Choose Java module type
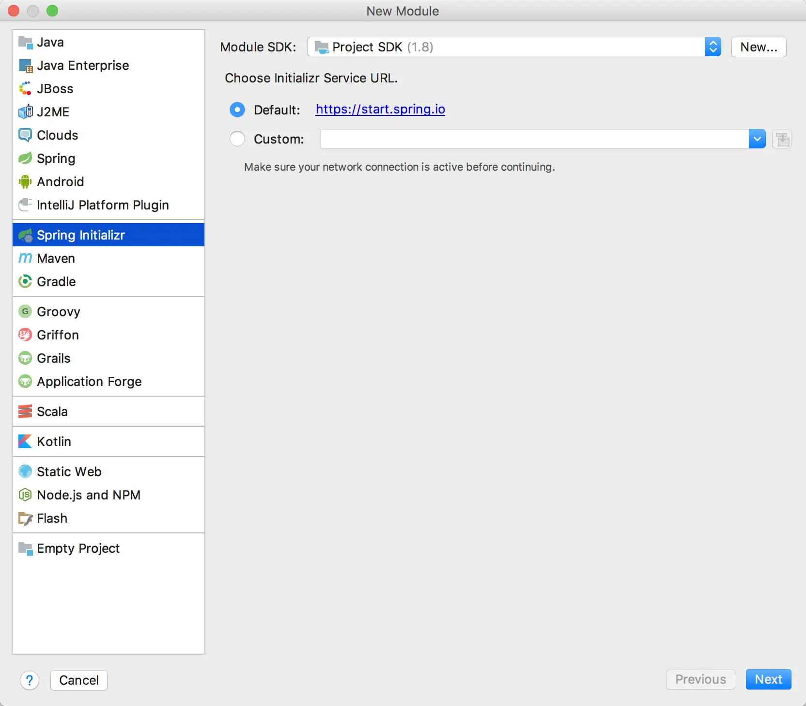The height and width of the screenshot is (706, 806). [108, 42]
